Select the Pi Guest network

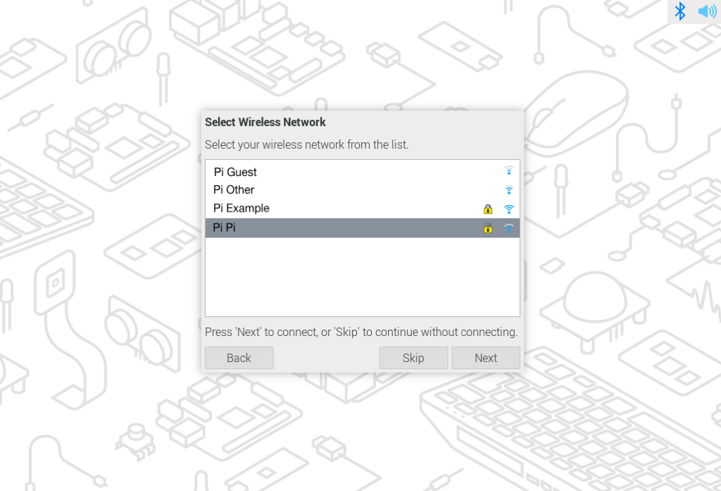317,172
